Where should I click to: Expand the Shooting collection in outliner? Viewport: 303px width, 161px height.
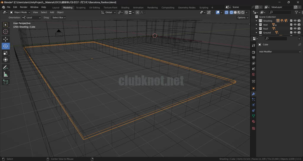pyautogui.click(x=257, y=21)
